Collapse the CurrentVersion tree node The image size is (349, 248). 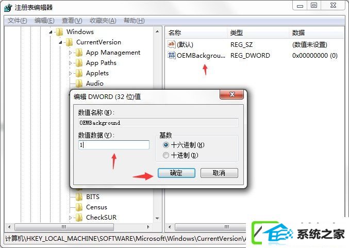point(61,42)
